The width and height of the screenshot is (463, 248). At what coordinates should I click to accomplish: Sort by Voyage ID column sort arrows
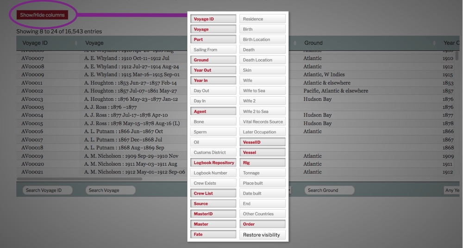76,43
